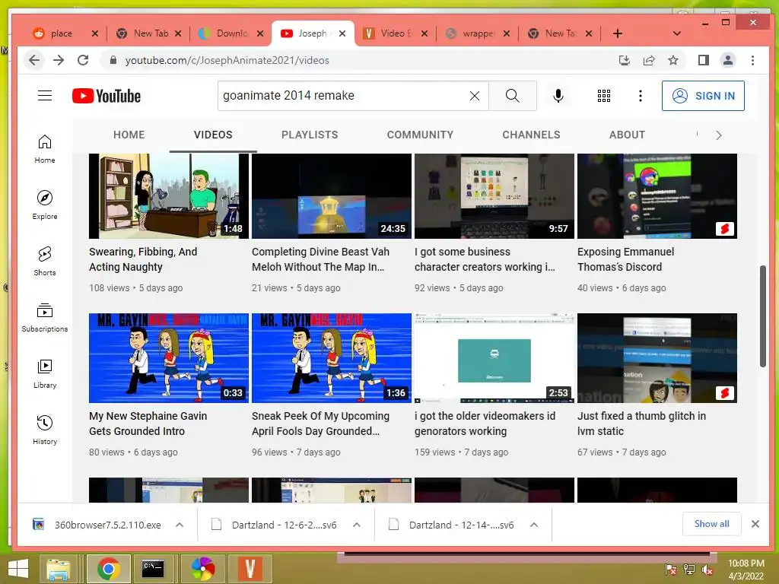Open 'My New Stephaine Gavin Gets Grounded Intro'
779x584 pixels.
tap(148, 424)
